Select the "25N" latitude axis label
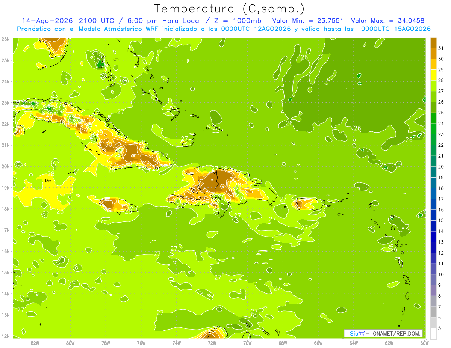Screen dimensions: 451x348 (5, 60)
